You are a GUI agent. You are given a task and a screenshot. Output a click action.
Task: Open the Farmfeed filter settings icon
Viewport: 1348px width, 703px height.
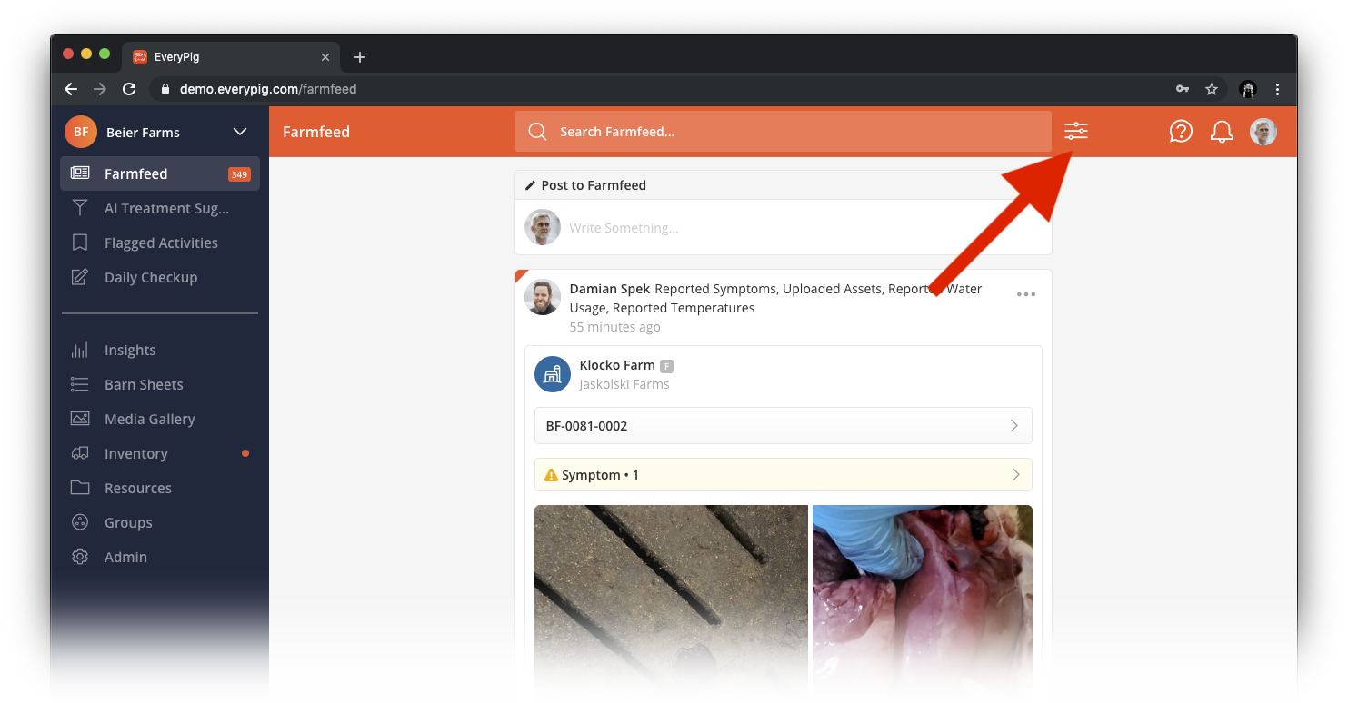pos(1076,132)
